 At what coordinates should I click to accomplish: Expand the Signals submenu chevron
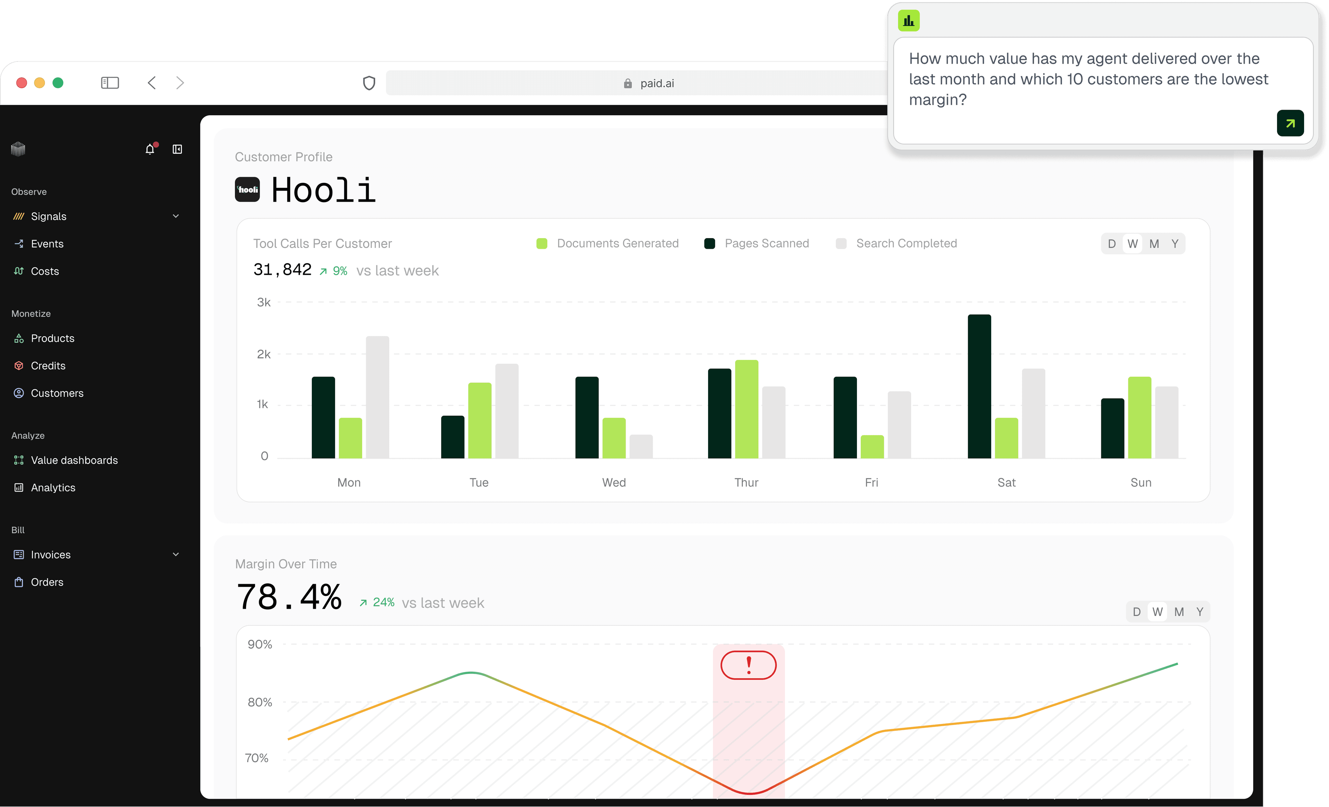tap(175, 216)
